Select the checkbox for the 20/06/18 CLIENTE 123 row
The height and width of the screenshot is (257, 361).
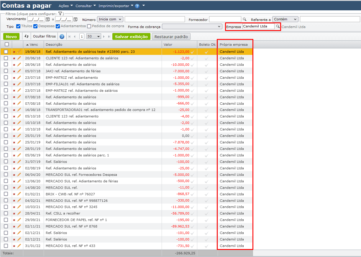click(x=6, y=58)
